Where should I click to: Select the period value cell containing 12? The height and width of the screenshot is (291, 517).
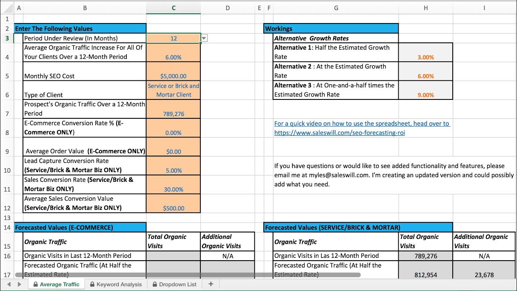coord(174,38)
